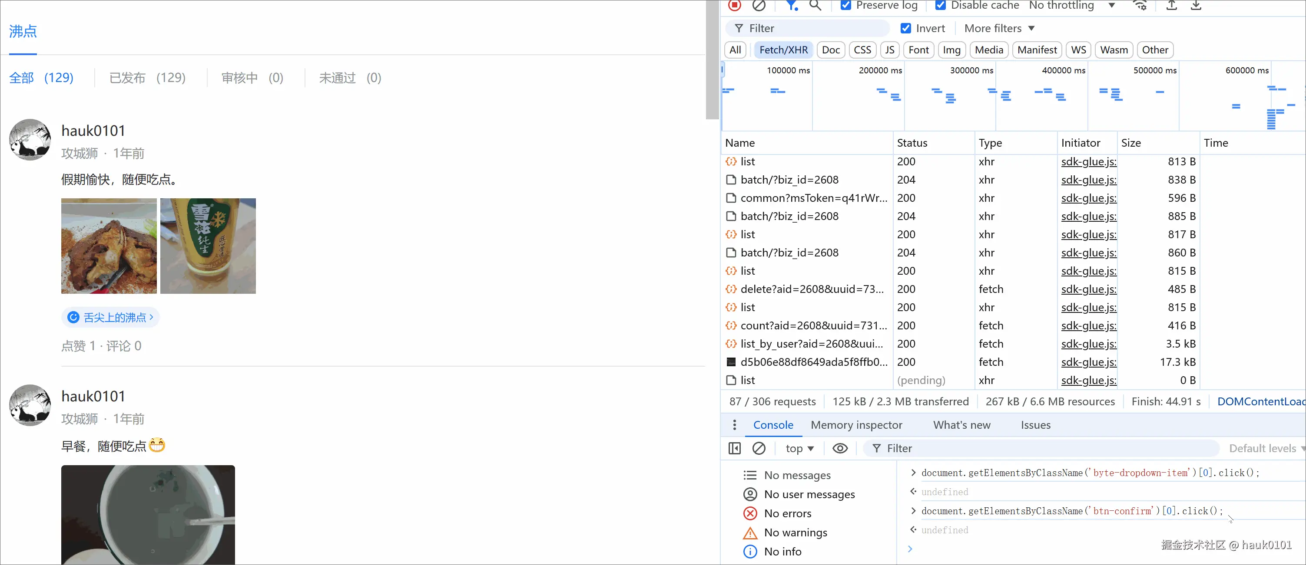Expand the More filters dropdown
The height and width of the screenshot is (565, 1306).
[999, 28]
